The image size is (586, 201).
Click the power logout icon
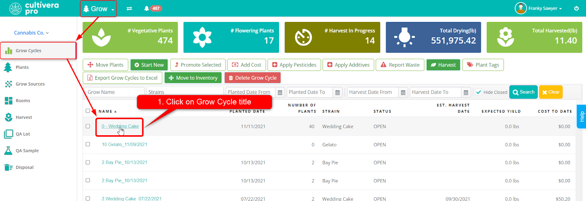click(x=576, y=8)
